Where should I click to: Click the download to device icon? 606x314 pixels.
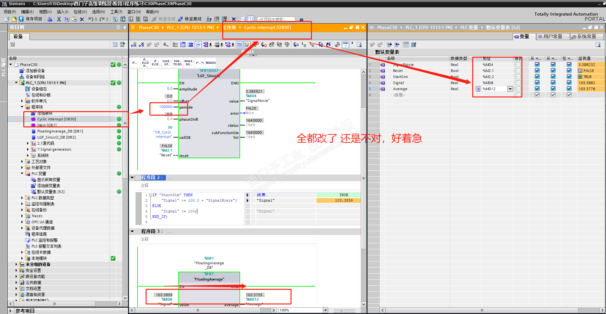pos(123,19)
